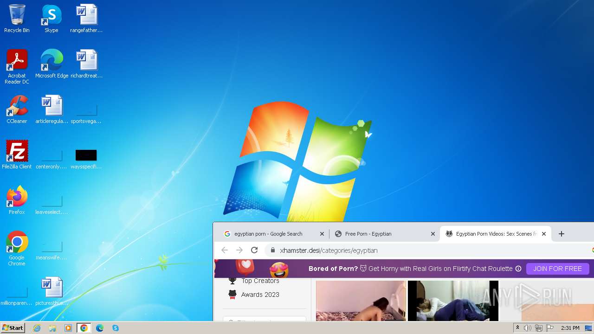This screenshot has width=594, height=334.
Task: Open the Start menu
Action: click(13, 328)
